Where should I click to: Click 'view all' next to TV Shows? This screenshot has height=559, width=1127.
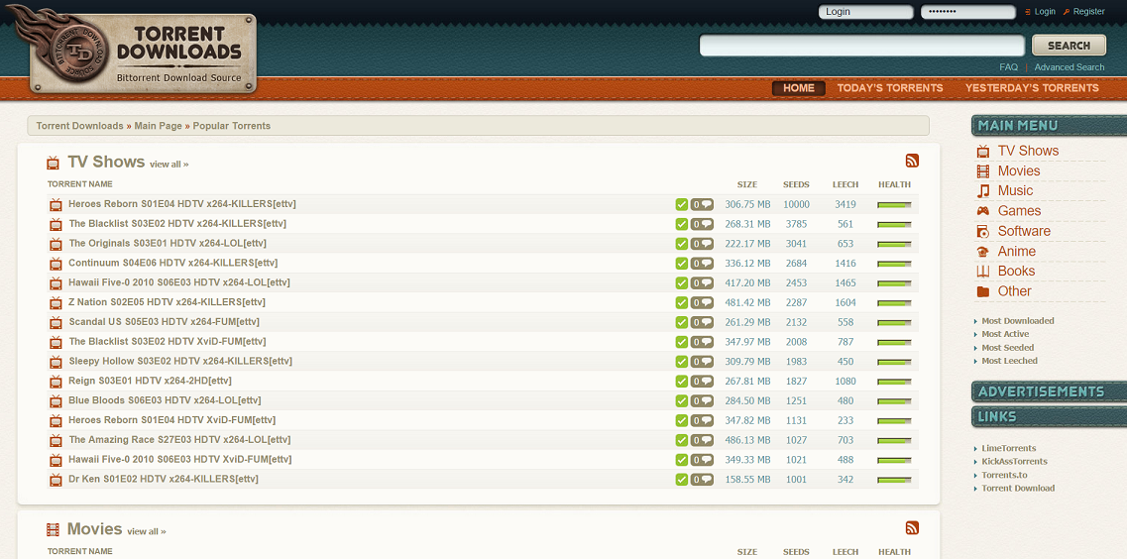(169, 165)
